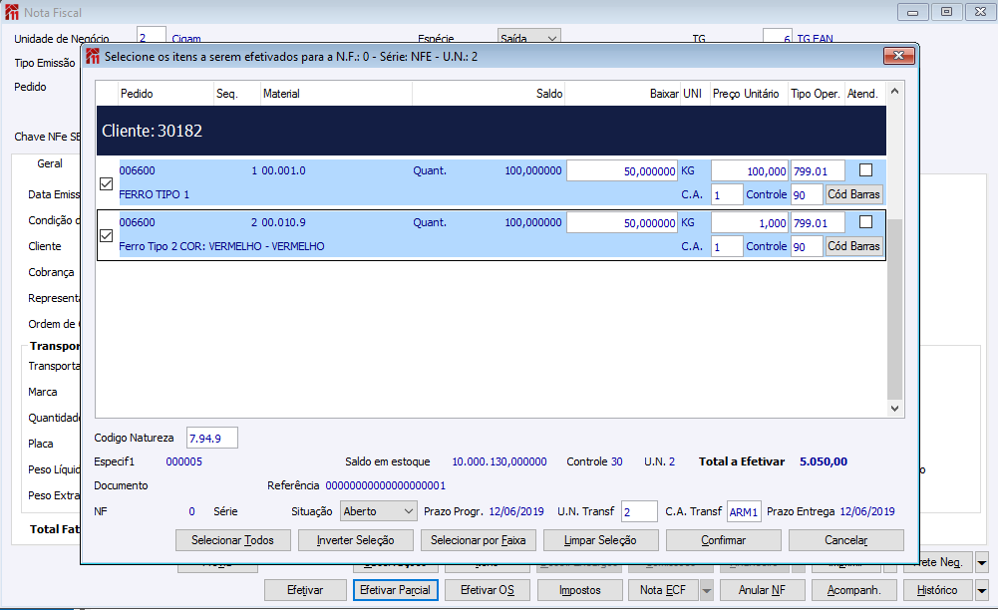Open Cód Barras for FERRO TIPO 1
This screenshot has width=998, height=610.
[x=853, y=194]
